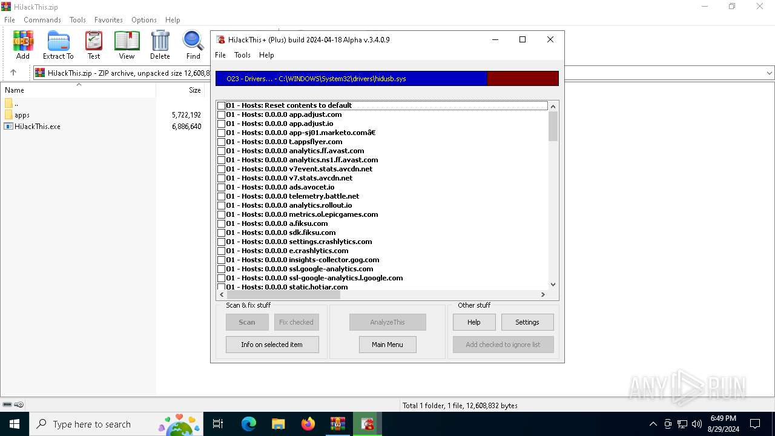Viewport: 775px width, 436px height.
Task: Go up one folder level in WinRAR
Action: click(x=13, y=73)
